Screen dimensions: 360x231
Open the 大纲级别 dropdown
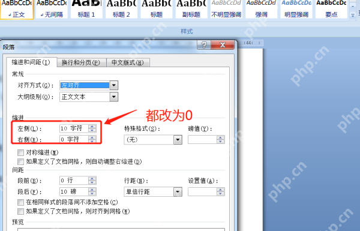click(114, 97)
